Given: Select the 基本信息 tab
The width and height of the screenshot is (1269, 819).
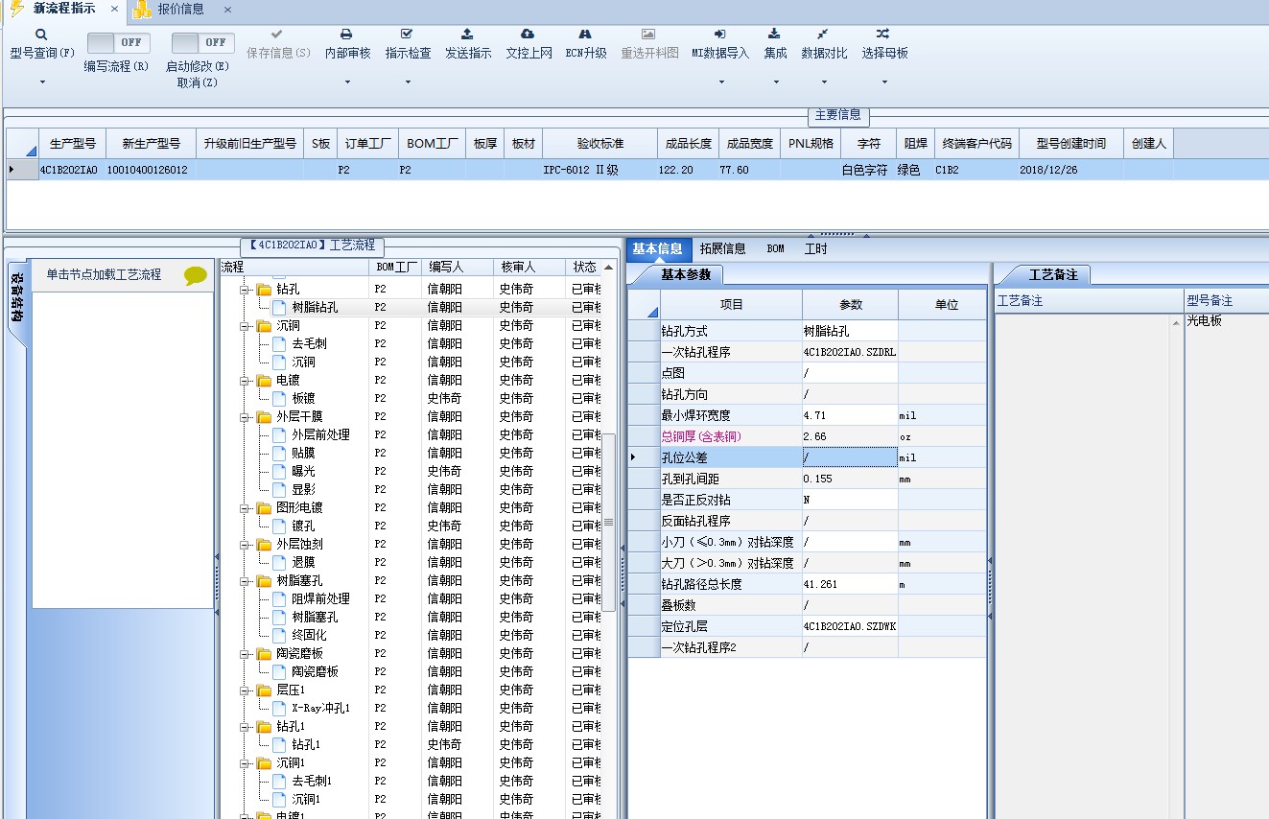Looking at the screenshot, I should [x=657, y=249].
